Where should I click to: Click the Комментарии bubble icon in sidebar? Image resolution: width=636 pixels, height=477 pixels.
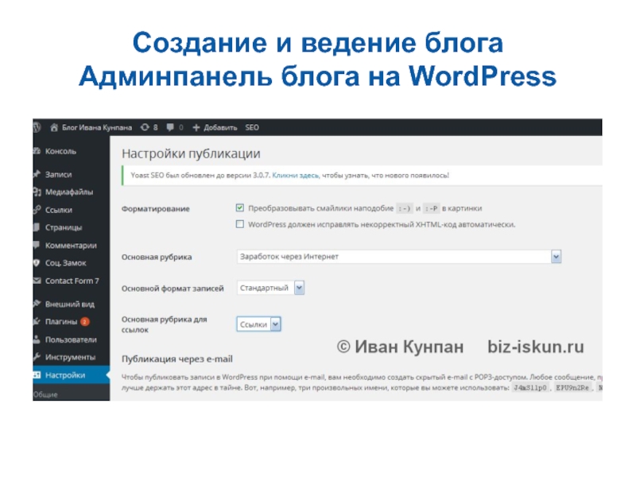(x=37, y=245)
